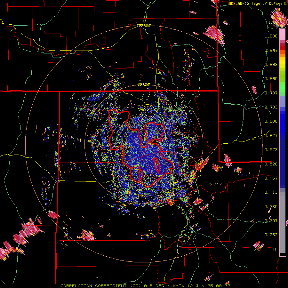
Task: Click the 0.573 legend value
Action: click(x=271, y=150)
